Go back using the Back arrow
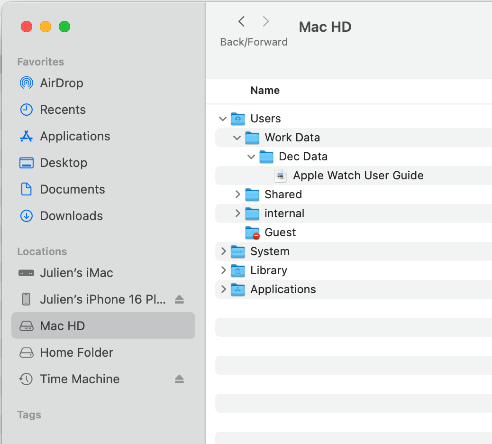492x444 pixels. [242, 21]
